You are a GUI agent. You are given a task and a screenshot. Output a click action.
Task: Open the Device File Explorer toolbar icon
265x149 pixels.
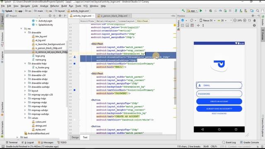click(x=252, y=11)
